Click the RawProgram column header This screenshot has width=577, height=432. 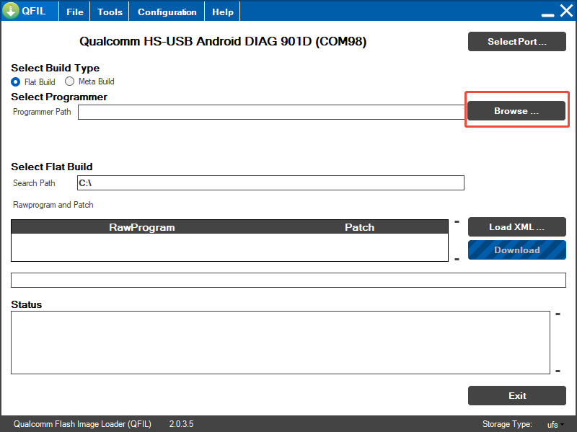tap(141, 227)
